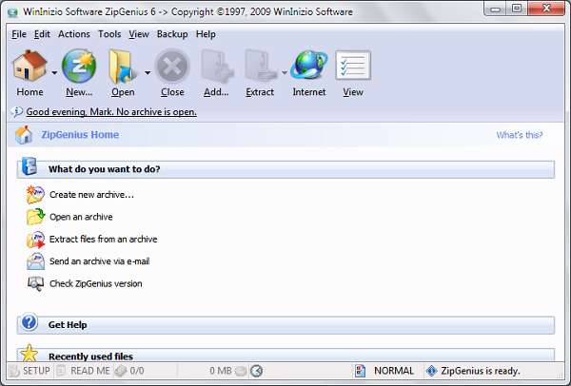Click the Extract files from an archive icon
Viewport: 571px width, 386px height.
[36, 240]
